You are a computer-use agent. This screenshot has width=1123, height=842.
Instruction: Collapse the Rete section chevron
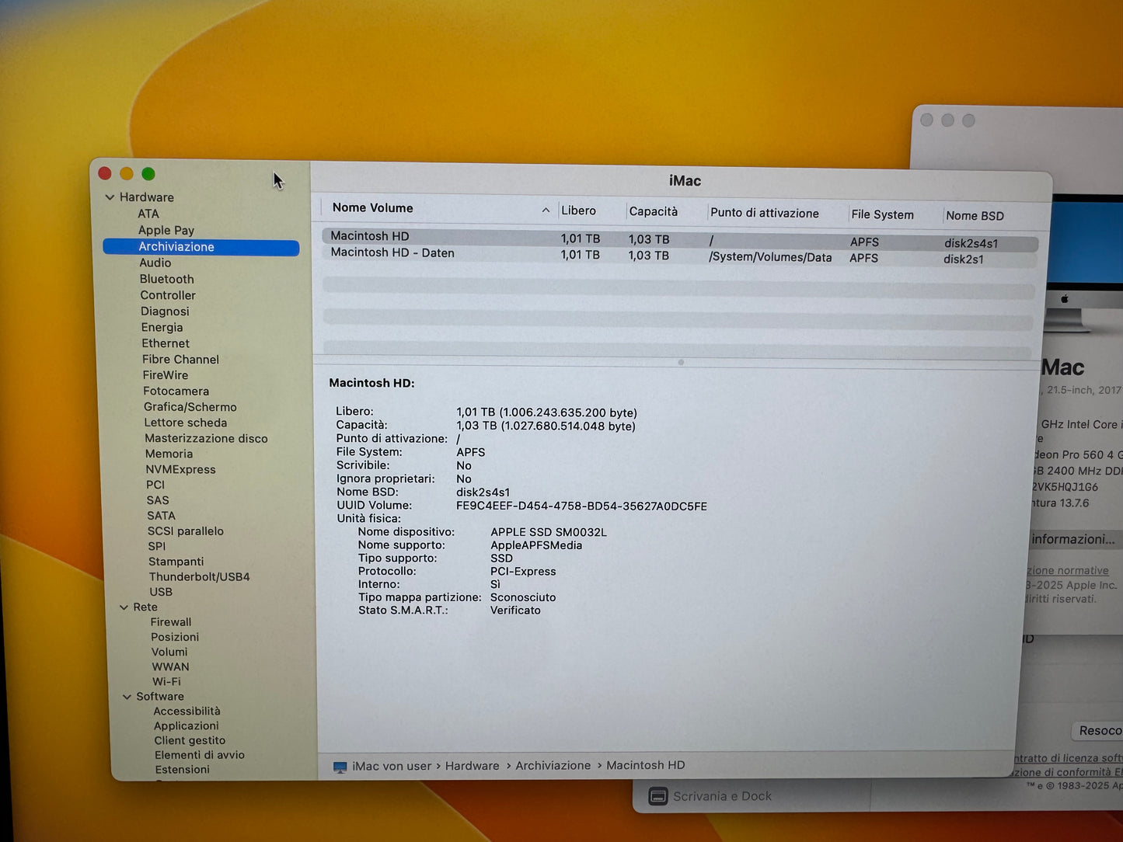pos(124,607)
